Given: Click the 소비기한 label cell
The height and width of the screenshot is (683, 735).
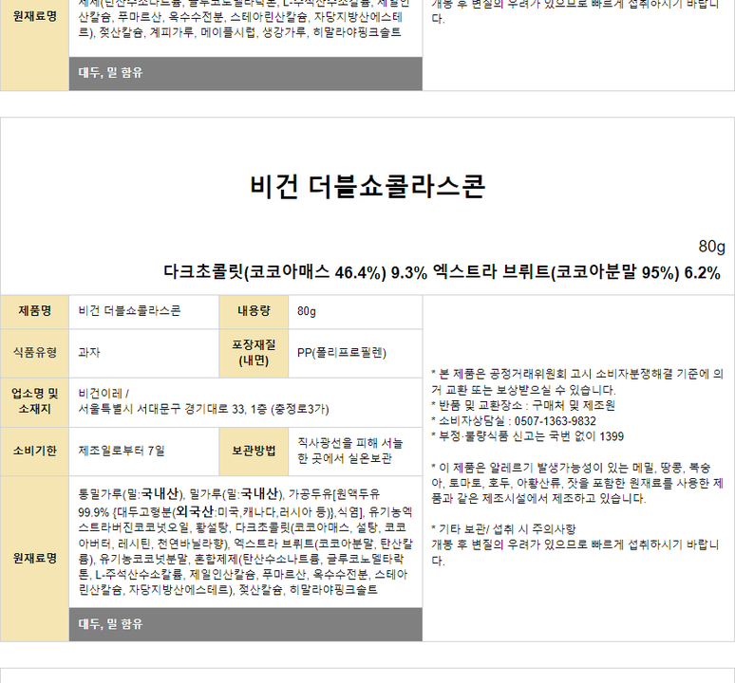Looking at the screenshot, I should click(x=35, y=452).
